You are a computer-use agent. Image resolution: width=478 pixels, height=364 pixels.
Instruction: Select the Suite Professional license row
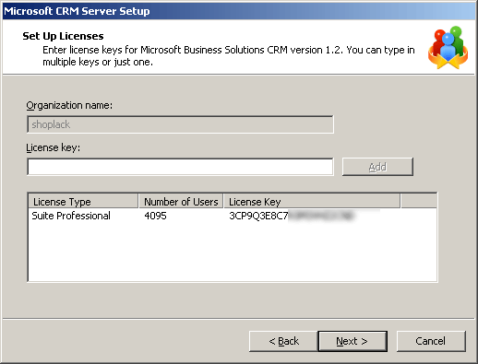tap(233, 216)
